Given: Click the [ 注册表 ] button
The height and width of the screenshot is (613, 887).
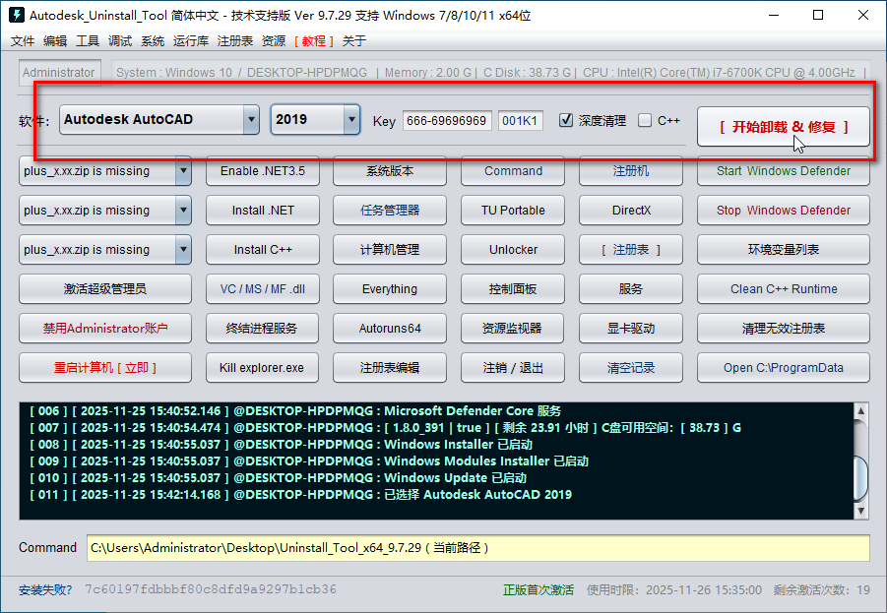Looking at the screenshot, I should pos(631,249).
